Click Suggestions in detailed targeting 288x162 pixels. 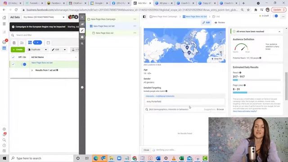point(210,109)
